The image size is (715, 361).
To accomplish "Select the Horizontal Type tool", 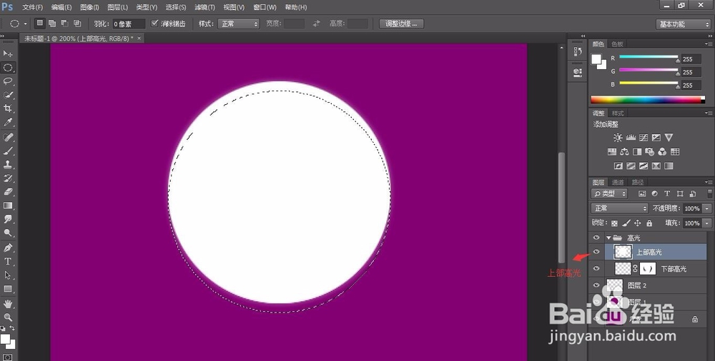I will tap(8, 261).
